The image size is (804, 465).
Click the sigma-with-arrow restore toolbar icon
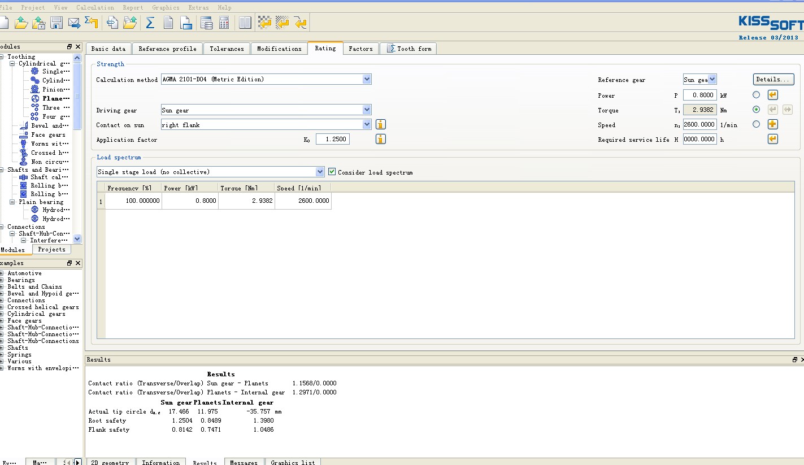(x=92, y=23)
